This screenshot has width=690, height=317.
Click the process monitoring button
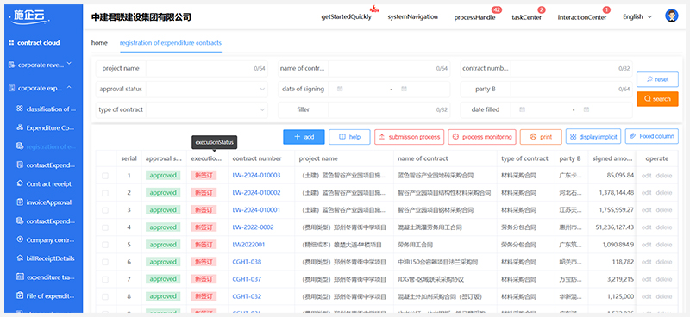point(482,137)
